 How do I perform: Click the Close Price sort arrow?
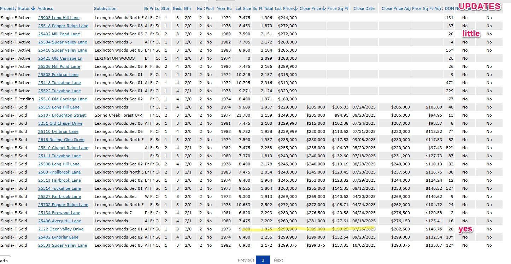tap(323, 8)
